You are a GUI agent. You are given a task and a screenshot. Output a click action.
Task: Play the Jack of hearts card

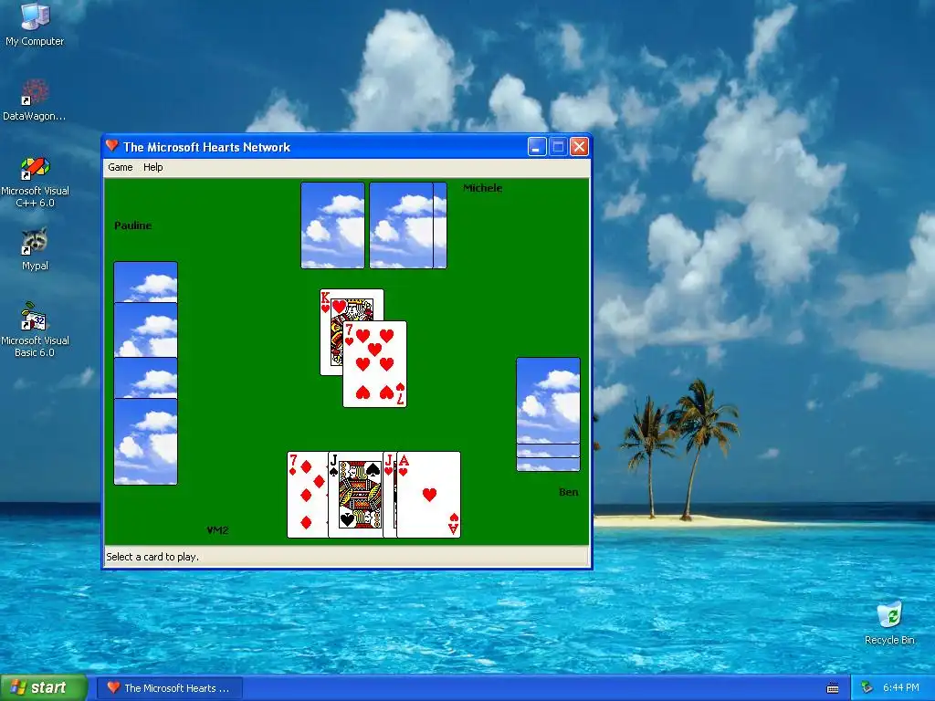(x=389, y=495)
